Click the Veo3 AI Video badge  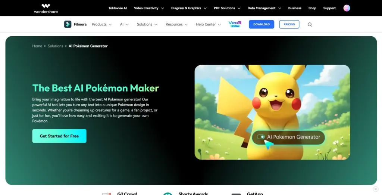coord(235,24)
